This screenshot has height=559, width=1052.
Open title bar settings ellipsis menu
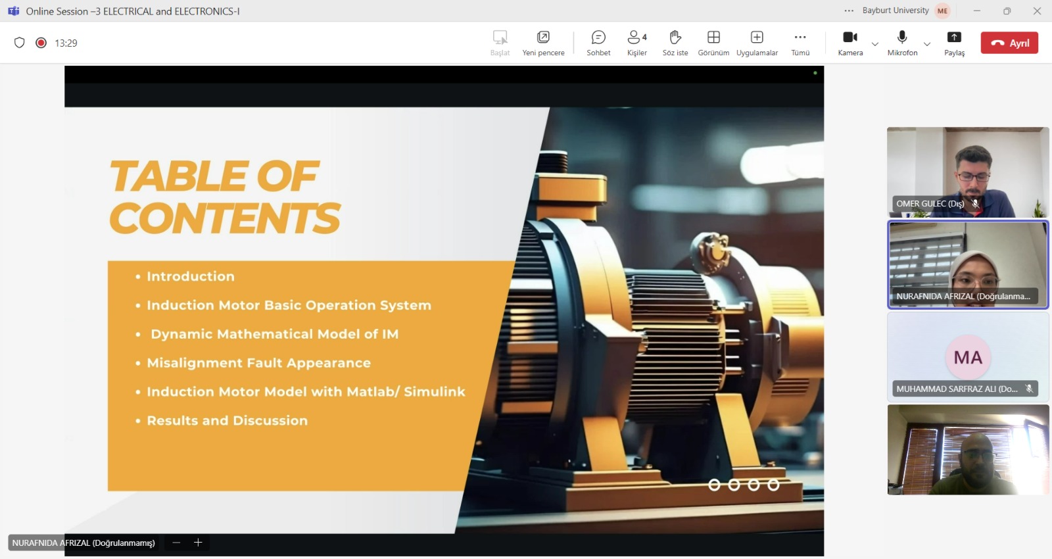tap(849, 11)
